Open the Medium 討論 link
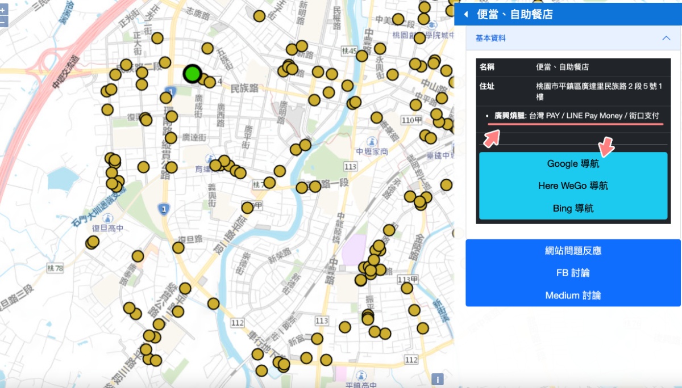The height and width of the screenshot is (388, 682). pyautogui.click(x=573, y=295)
